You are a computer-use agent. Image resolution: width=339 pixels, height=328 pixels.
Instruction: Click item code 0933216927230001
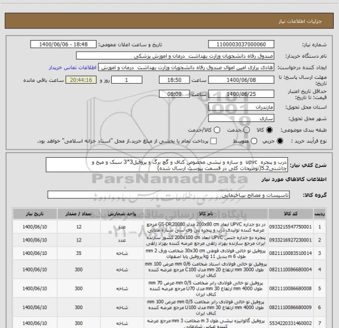290,240
